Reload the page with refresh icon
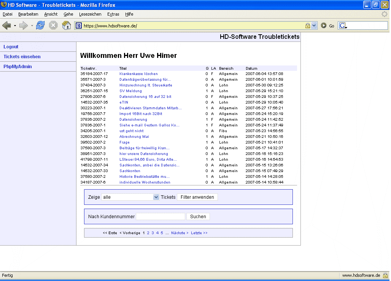This screenshot has height=281, width=391. pyautogui.click(x=40, y=25)
